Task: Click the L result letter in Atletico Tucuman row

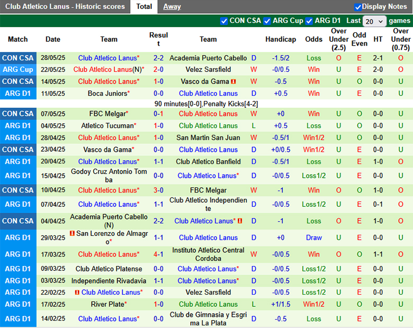Action: [254, 125]
